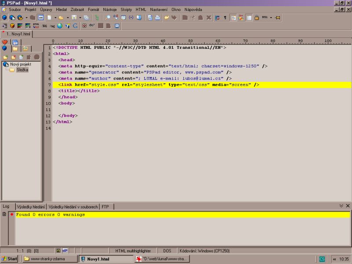352x264 pixels.
Task: Open the FTP tab in the side panel
Action: (x=26, y=48)
